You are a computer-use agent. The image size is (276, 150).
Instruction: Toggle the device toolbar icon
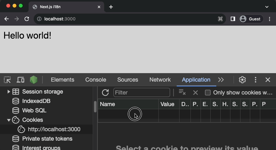click(20, 80)
